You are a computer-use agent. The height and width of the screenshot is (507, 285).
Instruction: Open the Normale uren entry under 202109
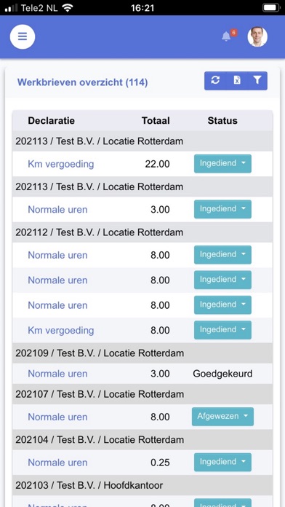pos(57,374)
